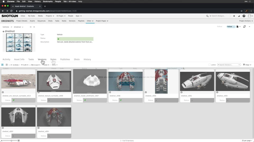This screenshot has height=142, width=254.
Task: Switch to list view mode
Action: coord(6,65)
